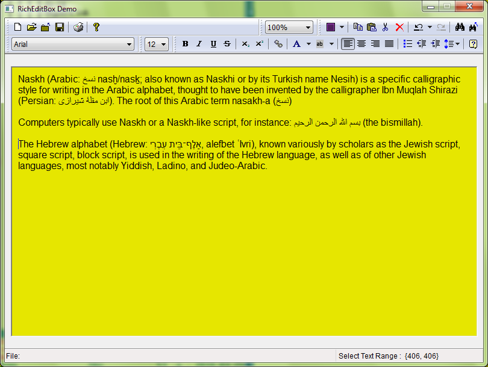Insert a hyperlink with chain icon
This screenshot has height=367, width=488.
pyautogui.click(x=278, y=44)
